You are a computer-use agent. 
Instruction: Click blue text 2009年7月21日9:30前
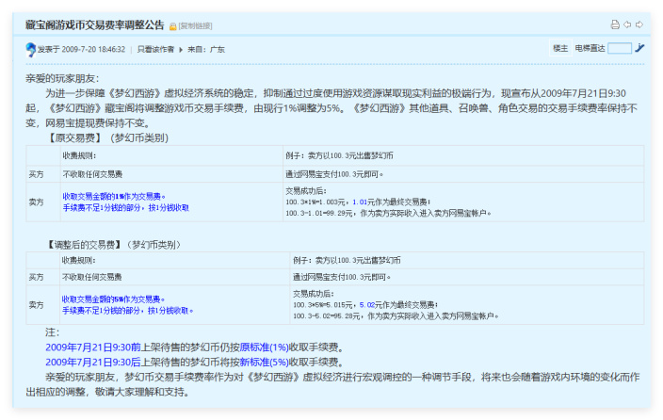point(93,347)
